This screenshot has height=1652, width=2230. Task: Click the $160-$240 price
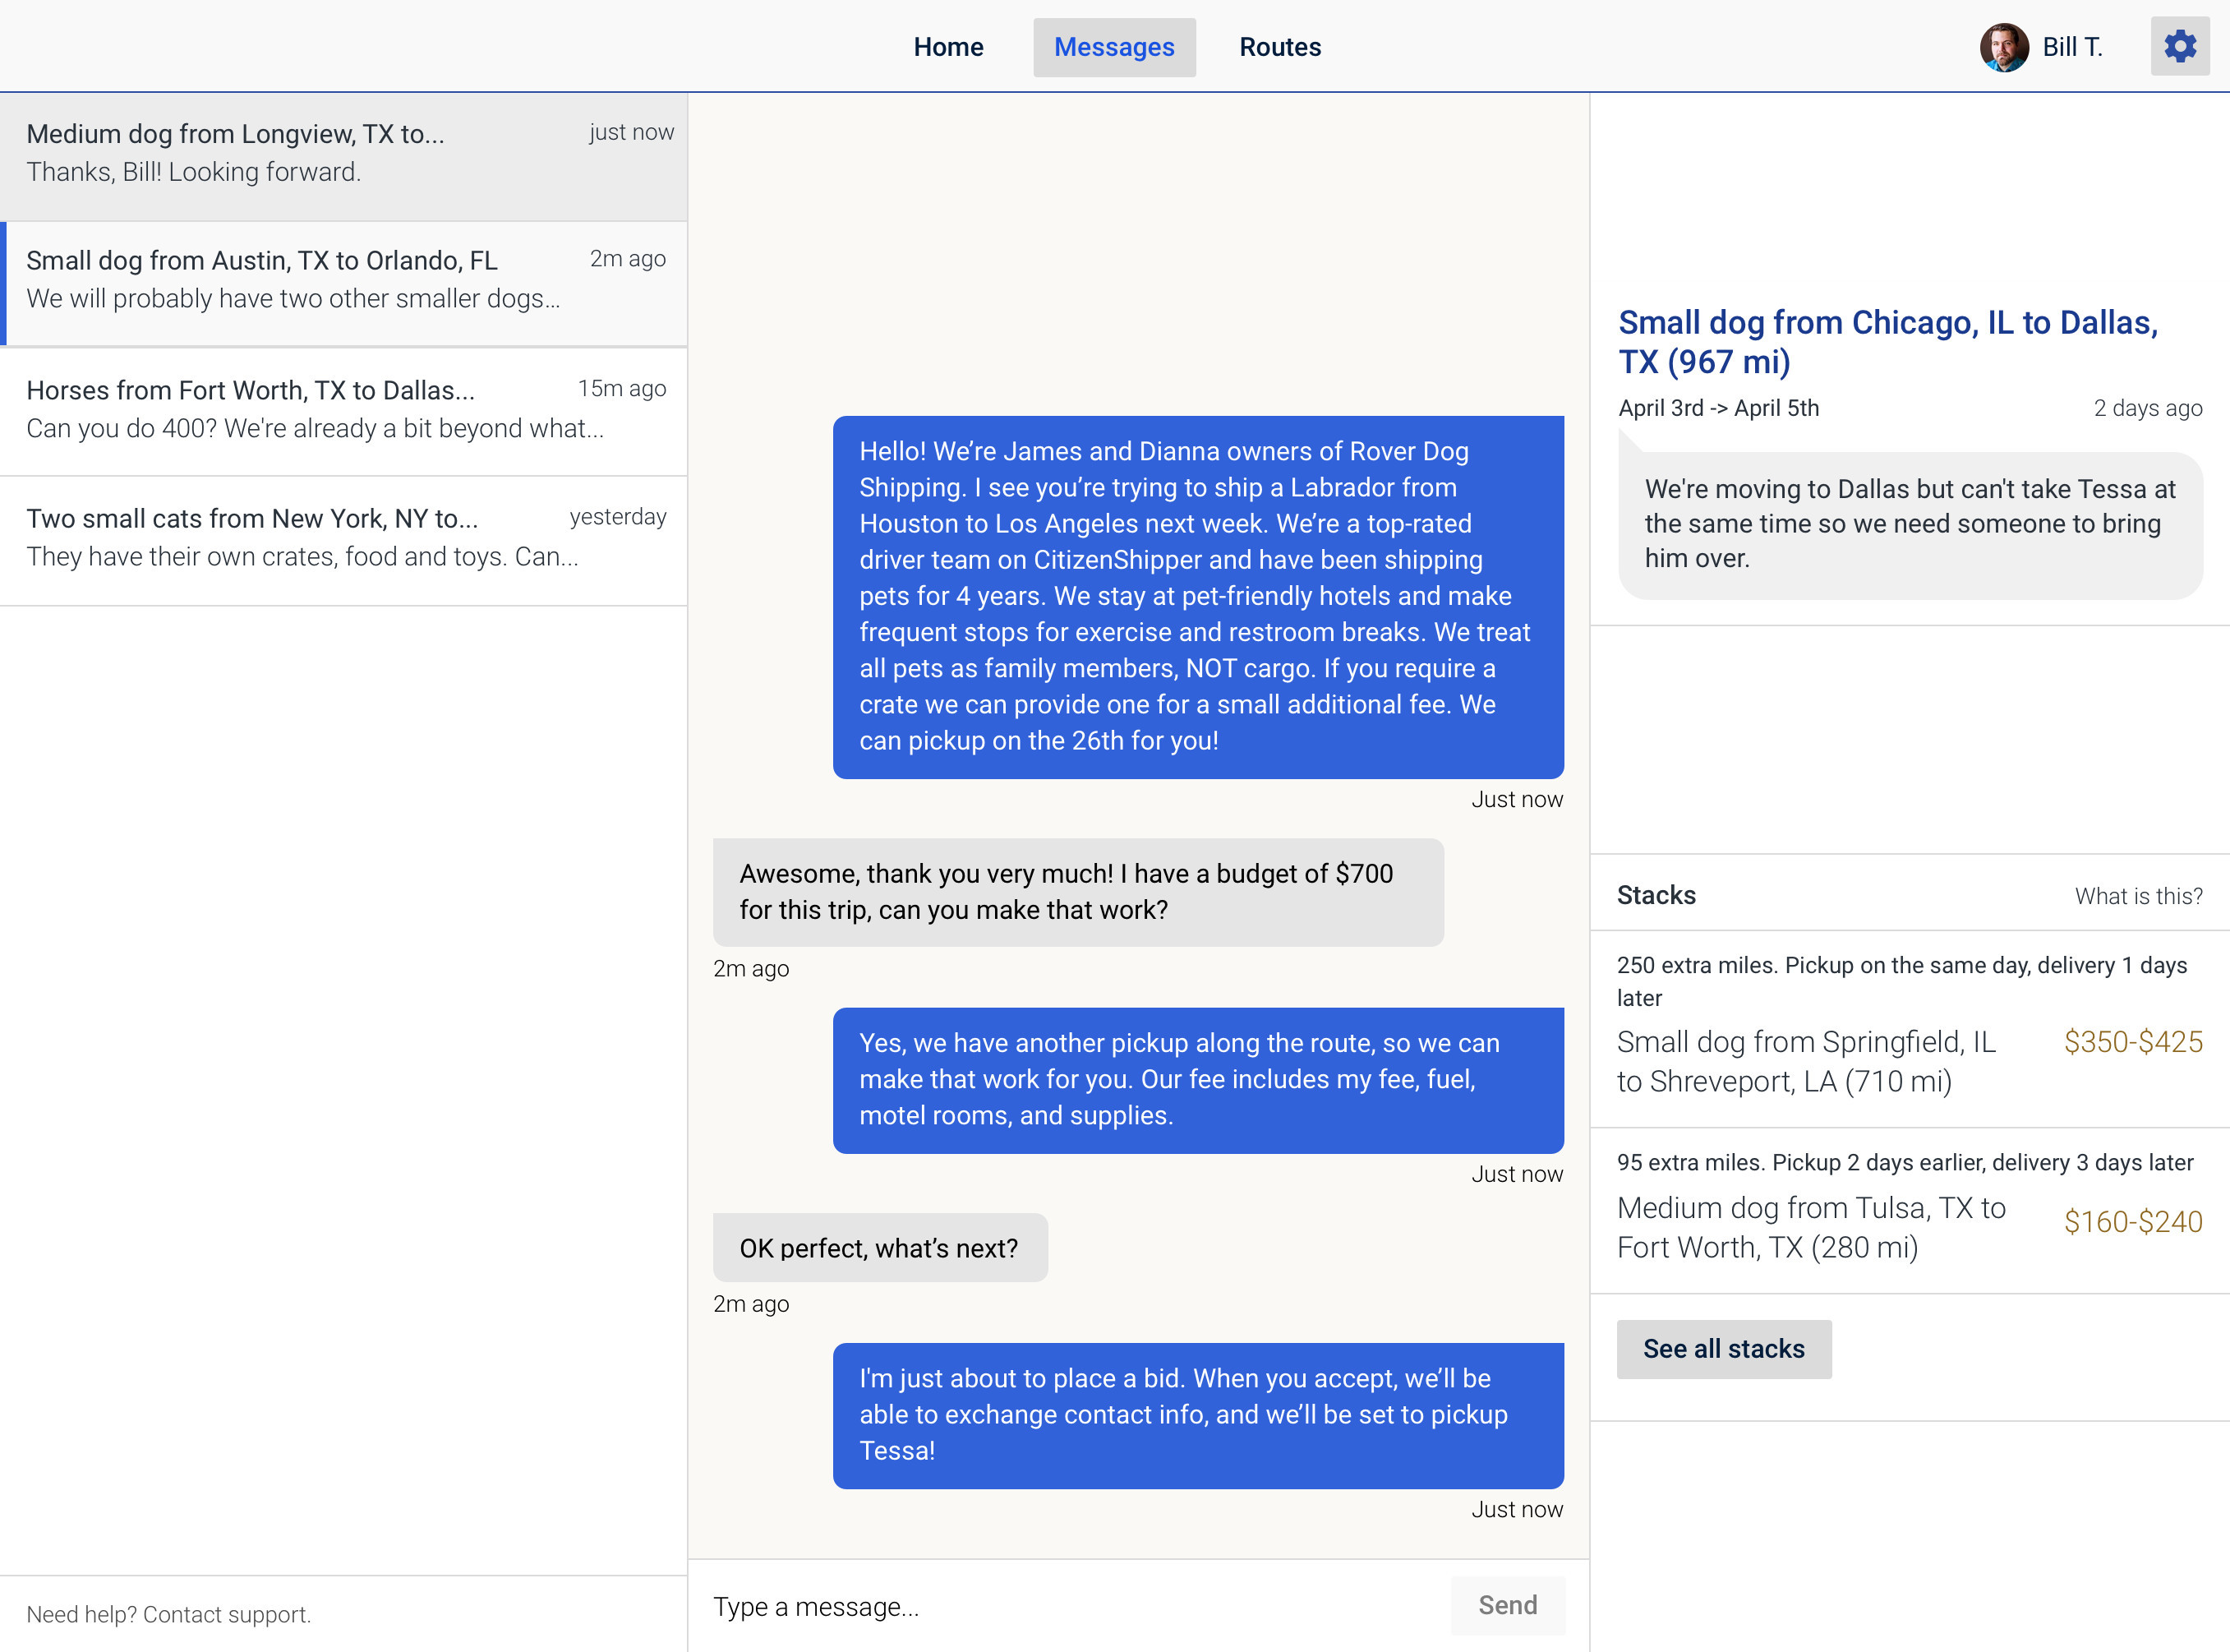[2132, 1222]
